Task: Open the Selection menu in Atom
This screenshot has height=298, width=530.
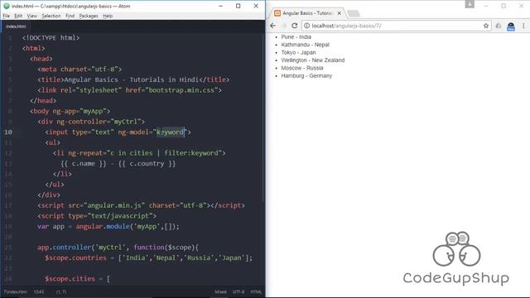Action: (x=51, y=16)
